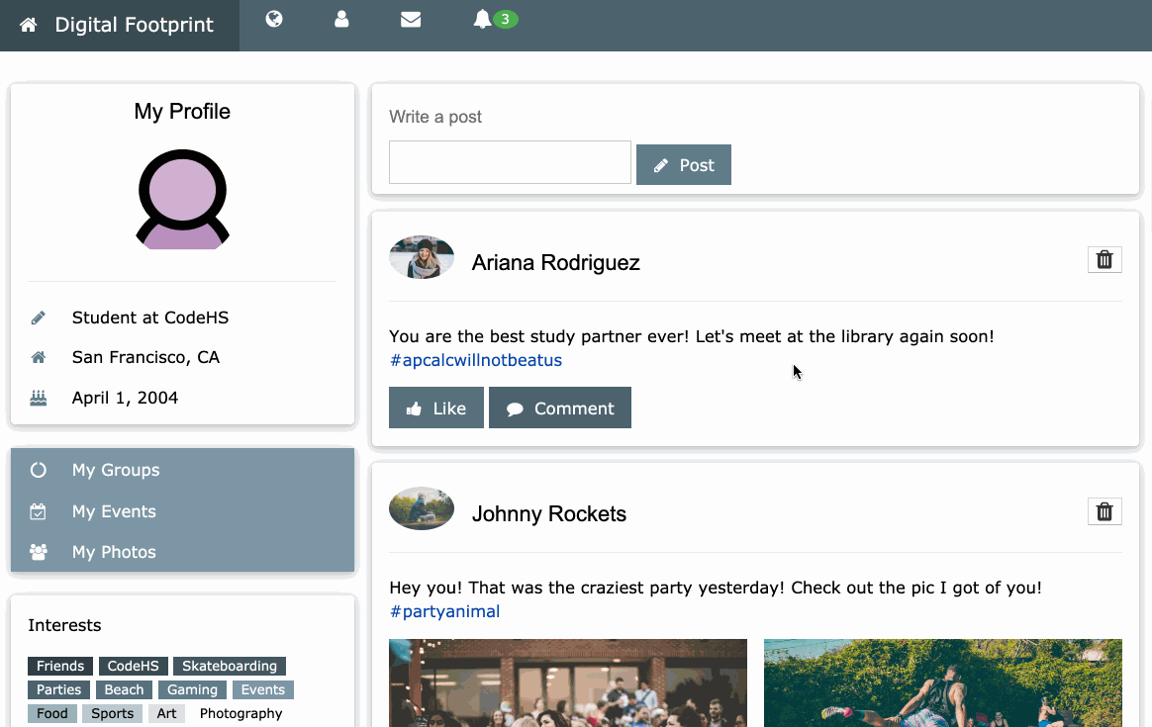Select the Art interest tag
This screenshot has width=1152, height=727.
coord(167,713)
